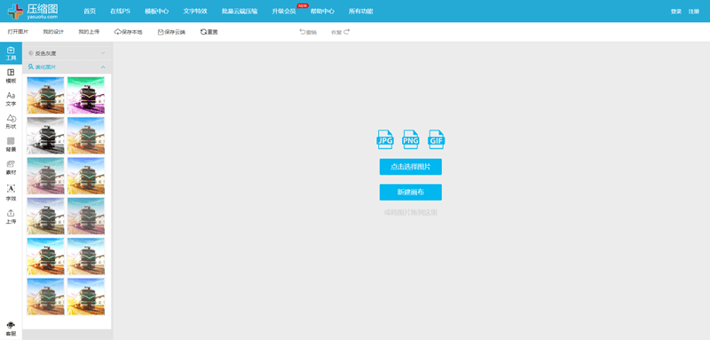Open 客服 customer service chat

click(11, 328)
